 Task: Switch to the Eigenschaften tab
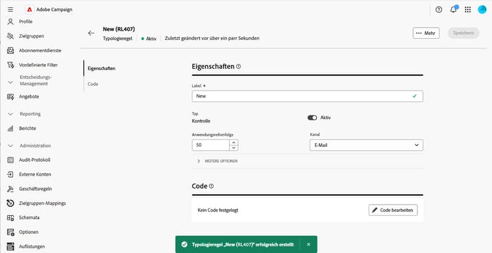coord(101,68)
